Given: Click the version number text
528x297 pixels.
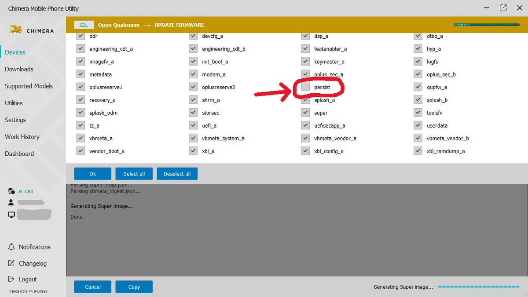Looking at the screenshot, I should pyautogui.click(x=28, y=291).
